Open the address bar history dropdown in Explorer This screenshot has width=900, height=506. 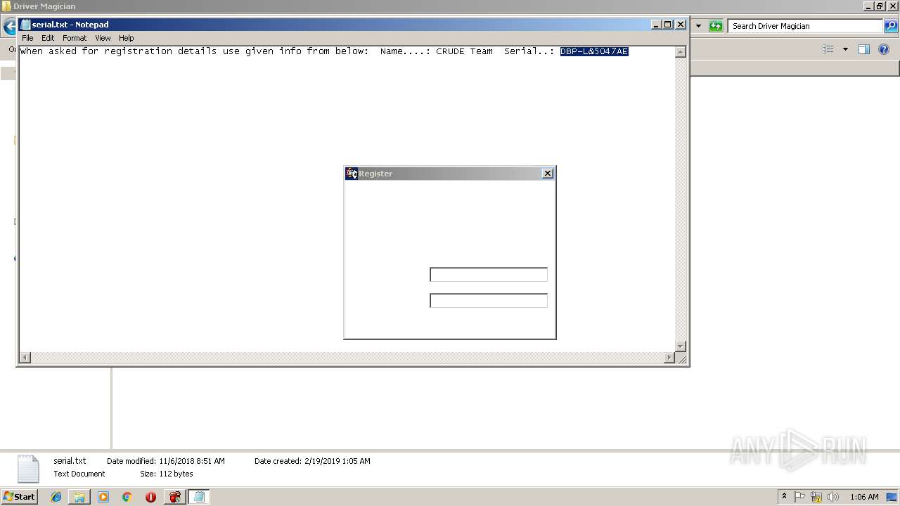point(698,26)
